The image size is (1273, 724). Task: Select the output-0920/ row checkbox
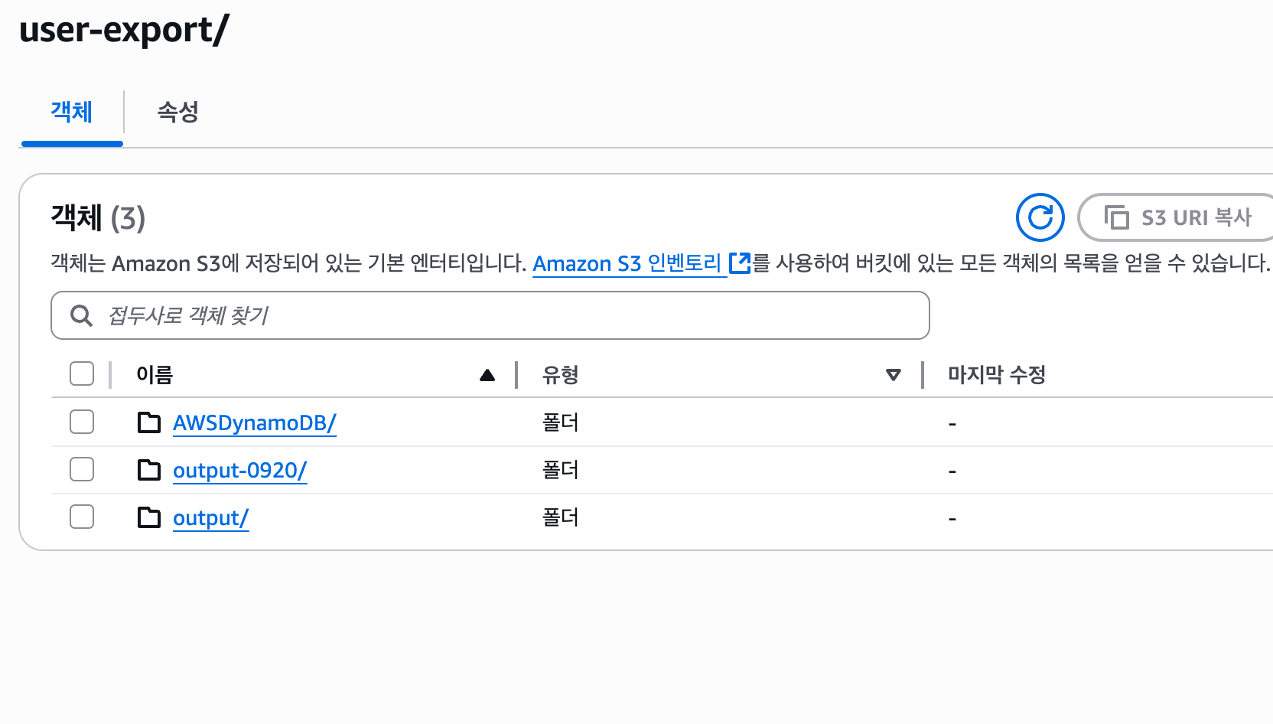pos(82,469)
